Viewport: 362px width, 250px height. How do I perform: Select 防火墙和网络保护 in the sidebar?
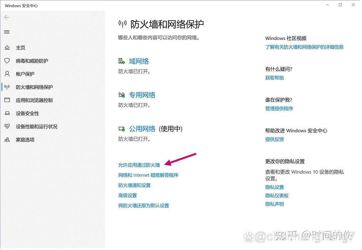(34, 87)
